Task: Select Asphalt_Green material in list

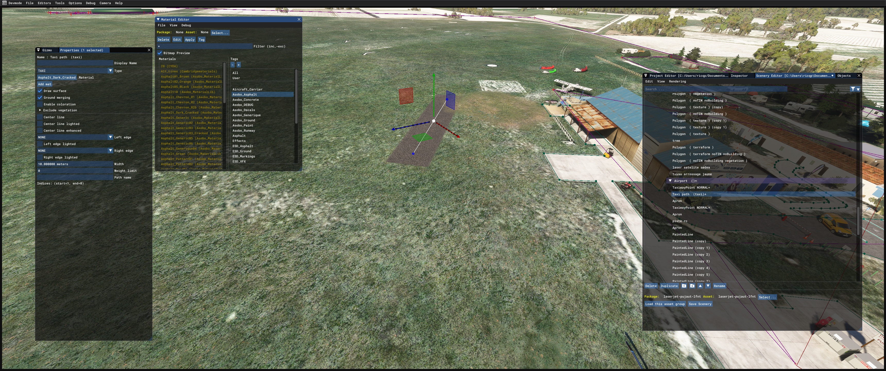Action: click(x=191, y=154)
